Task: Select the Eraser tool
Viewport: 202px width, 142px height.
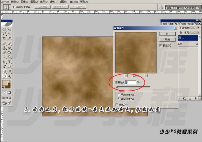Action: [4, 52]
